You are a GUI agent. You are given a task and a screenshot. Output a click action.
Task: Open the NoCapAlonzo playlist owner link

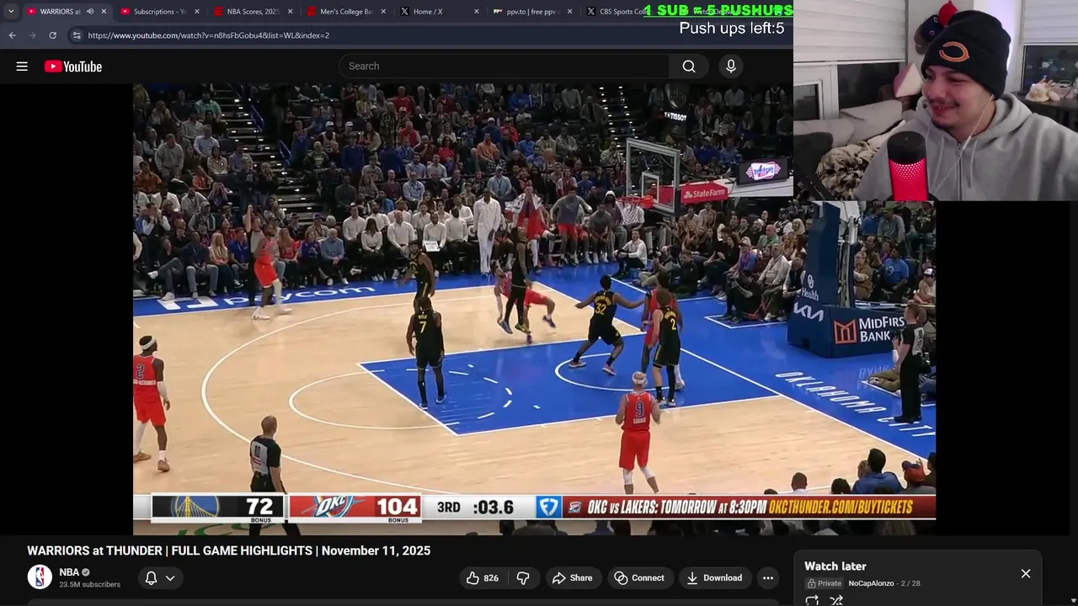[x=871, y=583]
